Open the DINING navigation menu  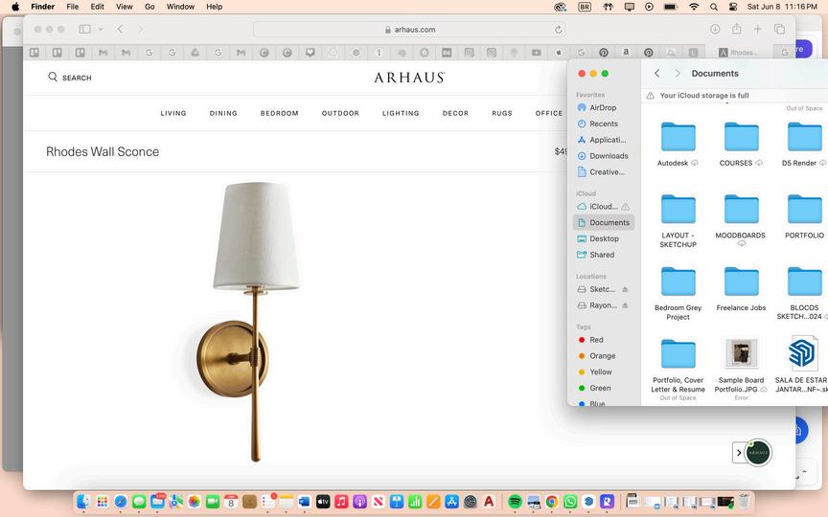tap(223, 113)
